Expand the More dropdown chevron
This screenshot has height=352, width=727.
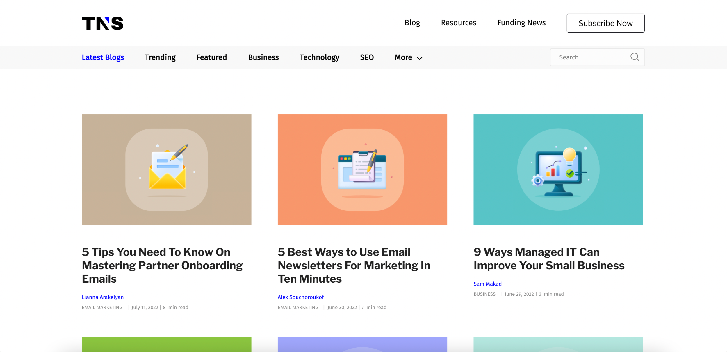click(x=419, y=58)
